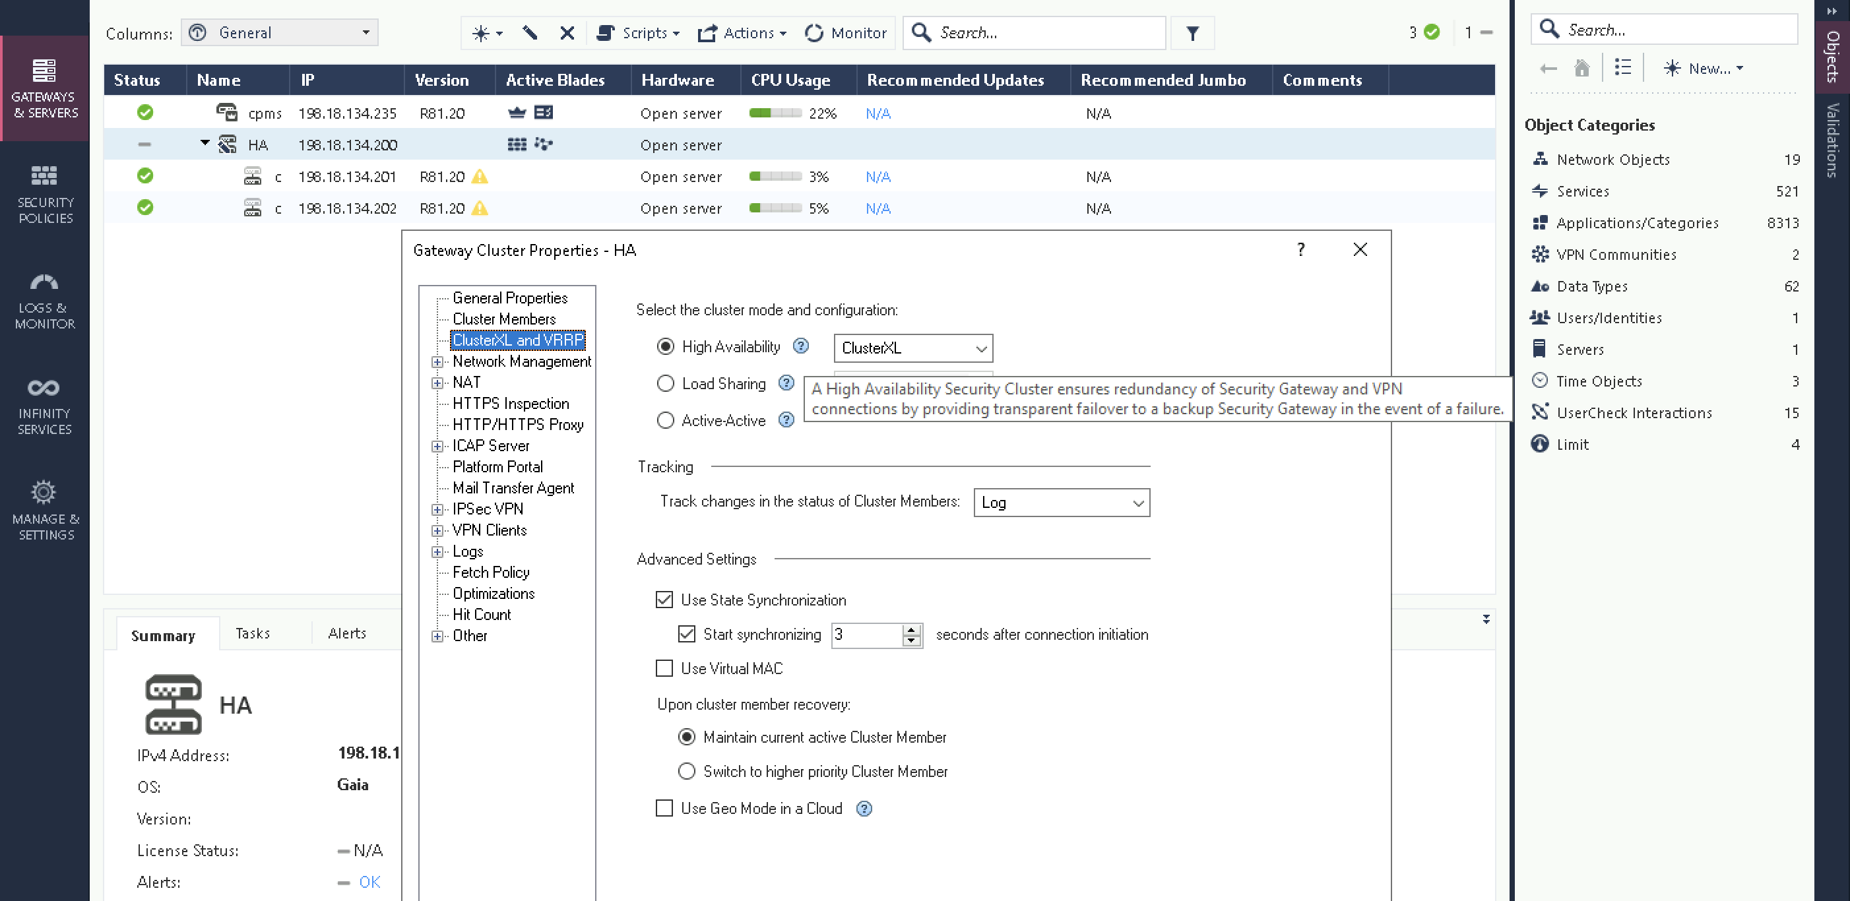Viewport: 1850px width, 901px height.
Task: Click the edit pencil icon in toolbar
Action: pyautogui.click(x=530, y=33)
